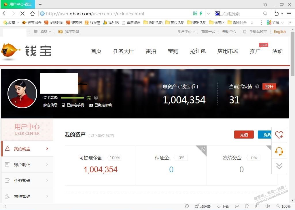Open the 帮助中心 link
This screenshot has height=210, width=295.
tap(229, 32)
